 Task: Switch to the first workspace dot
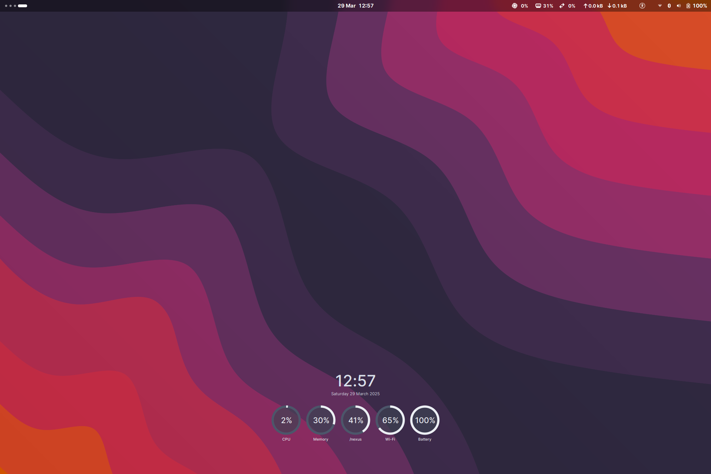click(6, 6)
